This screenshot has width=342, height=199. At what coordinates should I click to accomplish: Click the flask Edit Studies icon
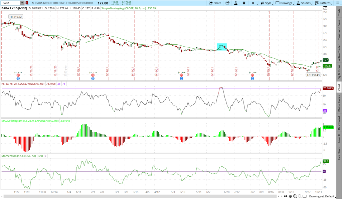point(236,3)
